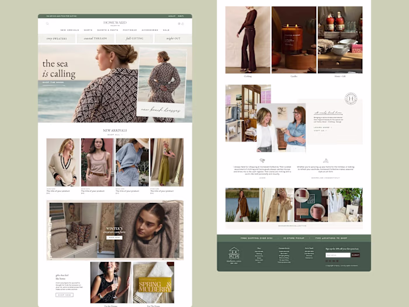Click SHOP NOW under 'gifts that feel like home'
Viewport: 409px width, 307px height.
(x=64, y=295)
